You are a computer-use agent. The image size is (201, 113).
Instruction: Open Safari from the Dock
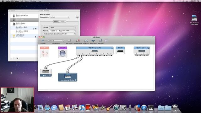(x=47, y=108)
